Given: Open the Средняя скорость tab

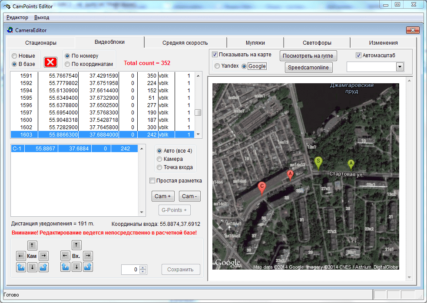Looking at the screenshot, I should pyautogui.click(x=185, y=42).
